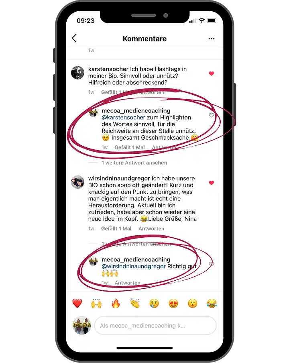Insert the clapping hands quick emoji
The width and height of the screenshot is (289, 363).
point(135,303)
